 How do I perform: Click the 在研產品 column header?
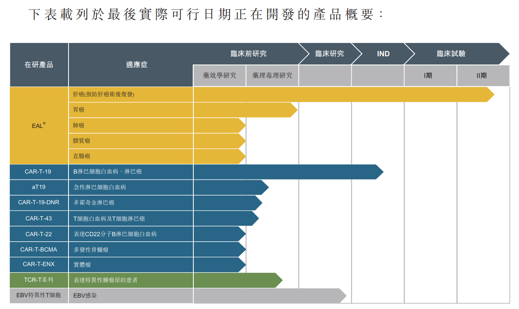(39, 65)
